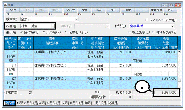Click the 機能 function button
This screenshot has height=110, width=185.
pos(128,10)
